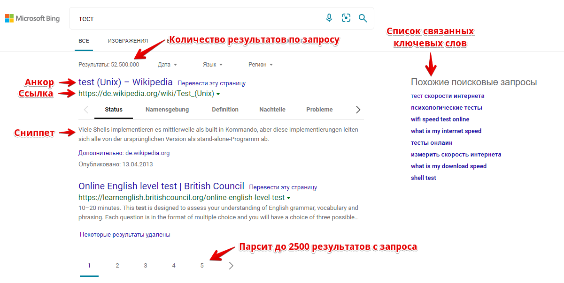Open "Дополнительно: de.wikipedia.org" link
The image size is (564, 283).
[x=124, y=153]
